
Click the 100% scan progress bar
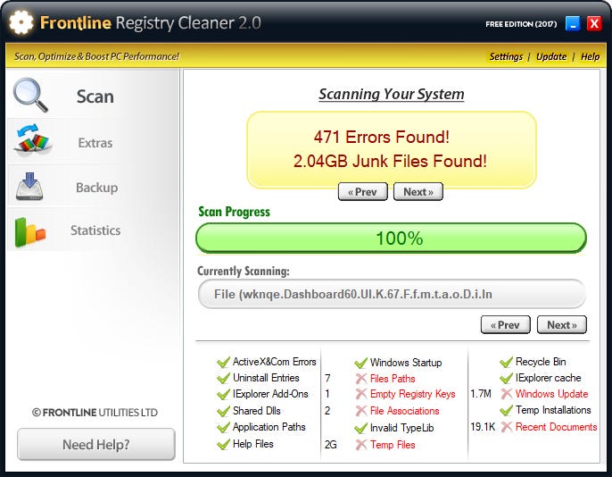click(x=391, y=238)
